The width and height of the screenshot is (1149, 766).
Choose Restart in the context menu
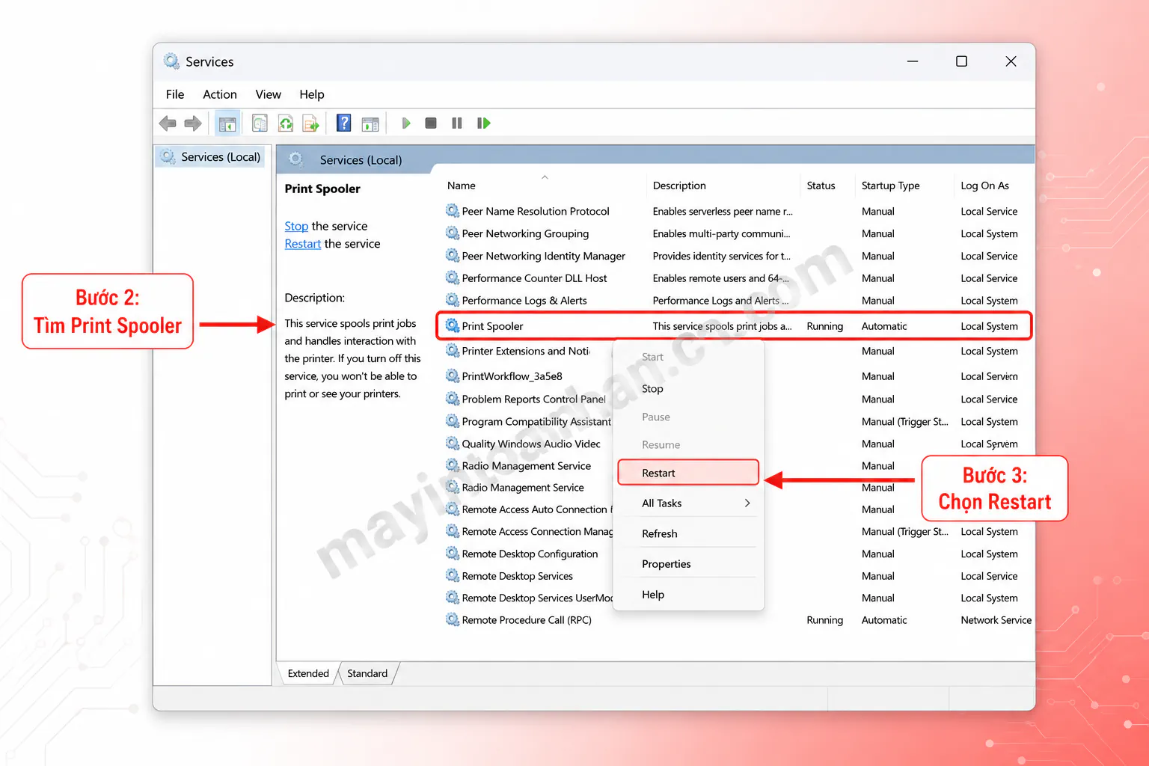(x=688, y=473)
